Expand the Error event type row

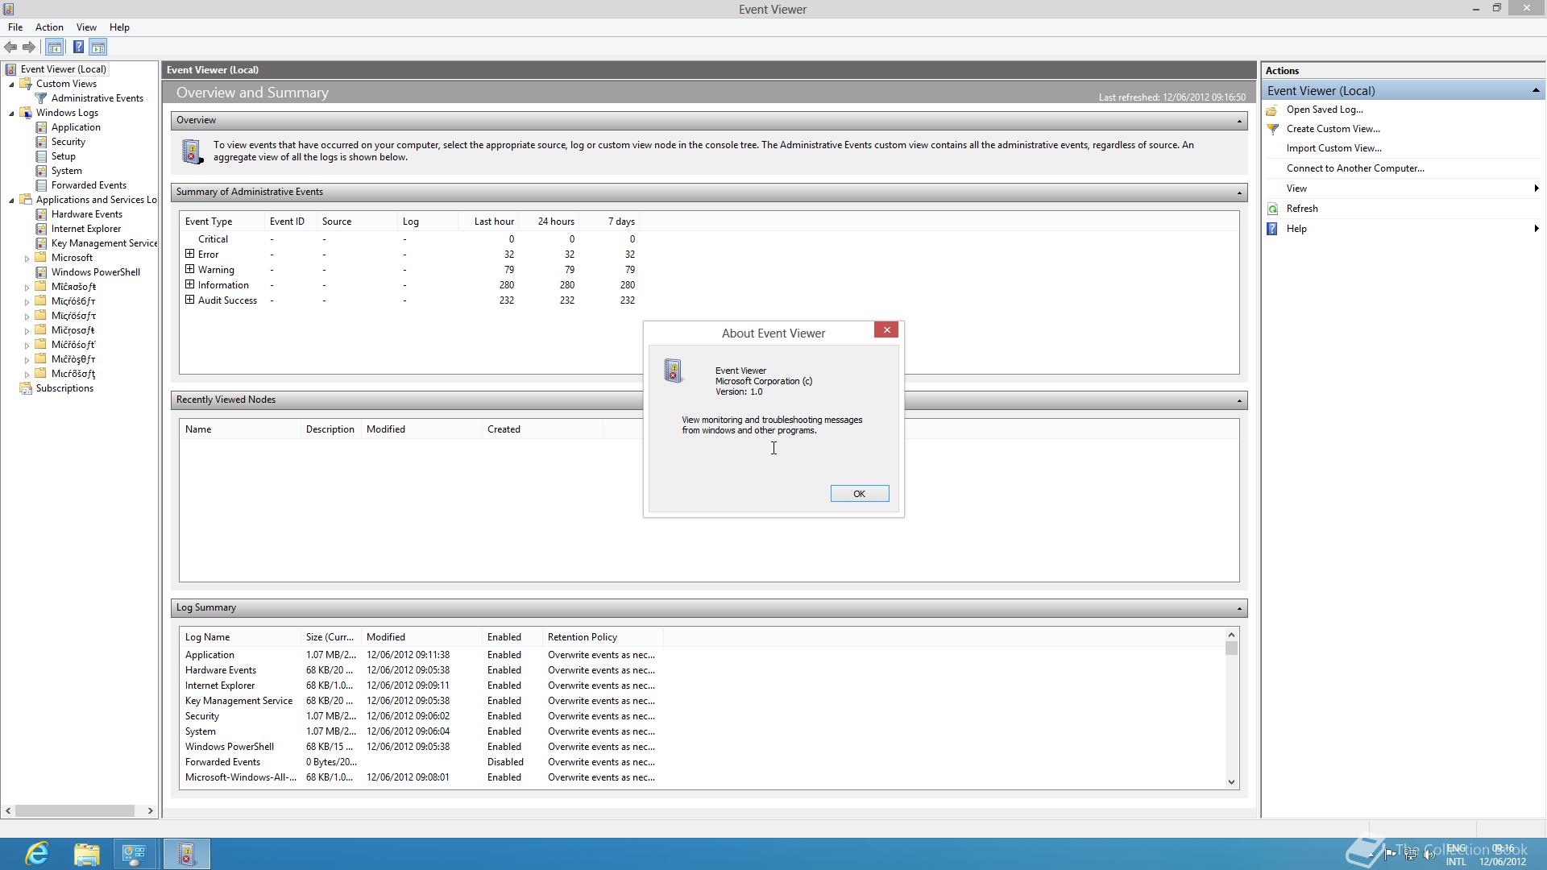point(190,254)
